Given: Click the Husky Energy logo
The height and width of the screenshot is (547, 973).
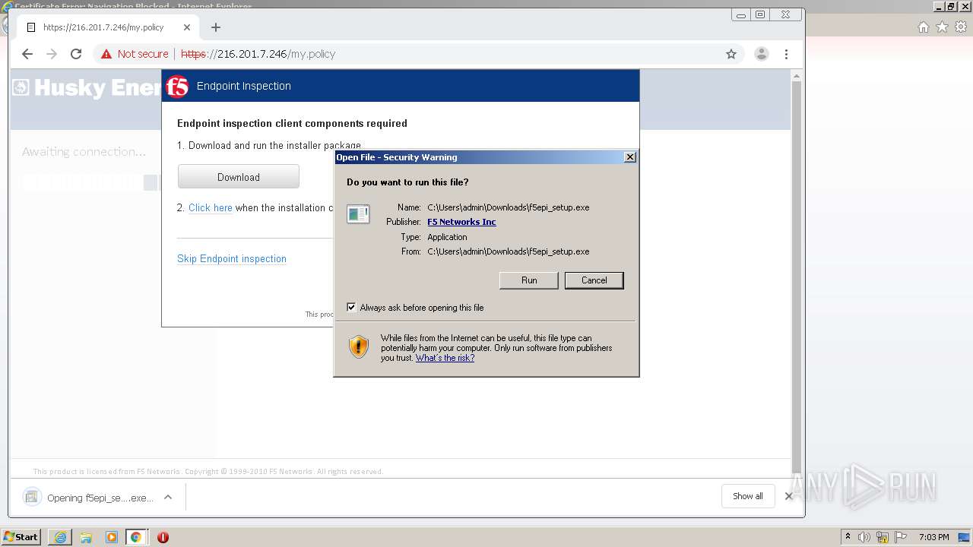Looking at the screenshot, I should [88, 87].
